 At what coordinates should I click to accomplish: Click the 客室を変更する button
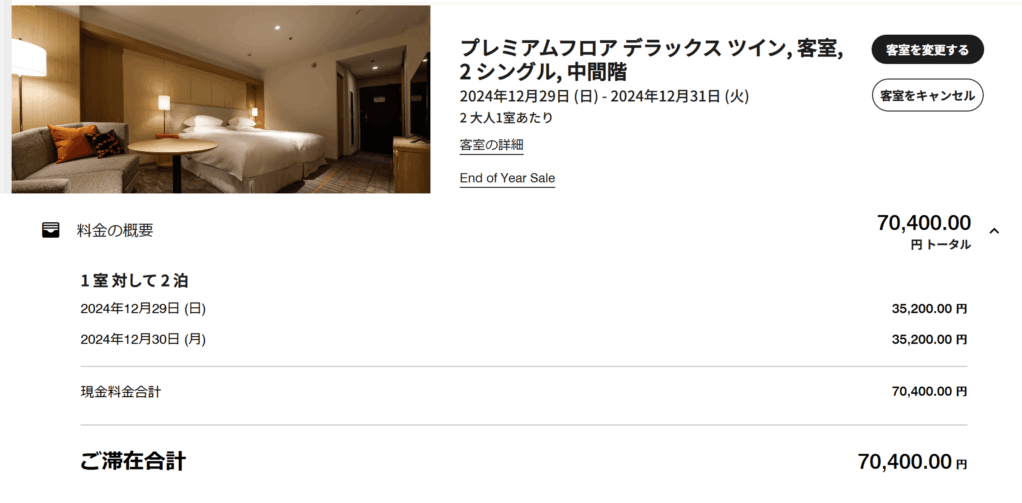(x=927, y=50)
